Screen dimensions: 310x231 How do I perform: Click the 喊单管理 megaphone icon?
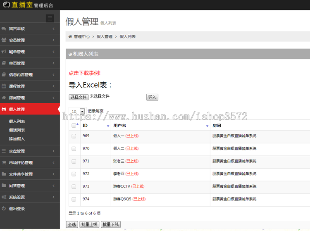[x=4, y=52]
